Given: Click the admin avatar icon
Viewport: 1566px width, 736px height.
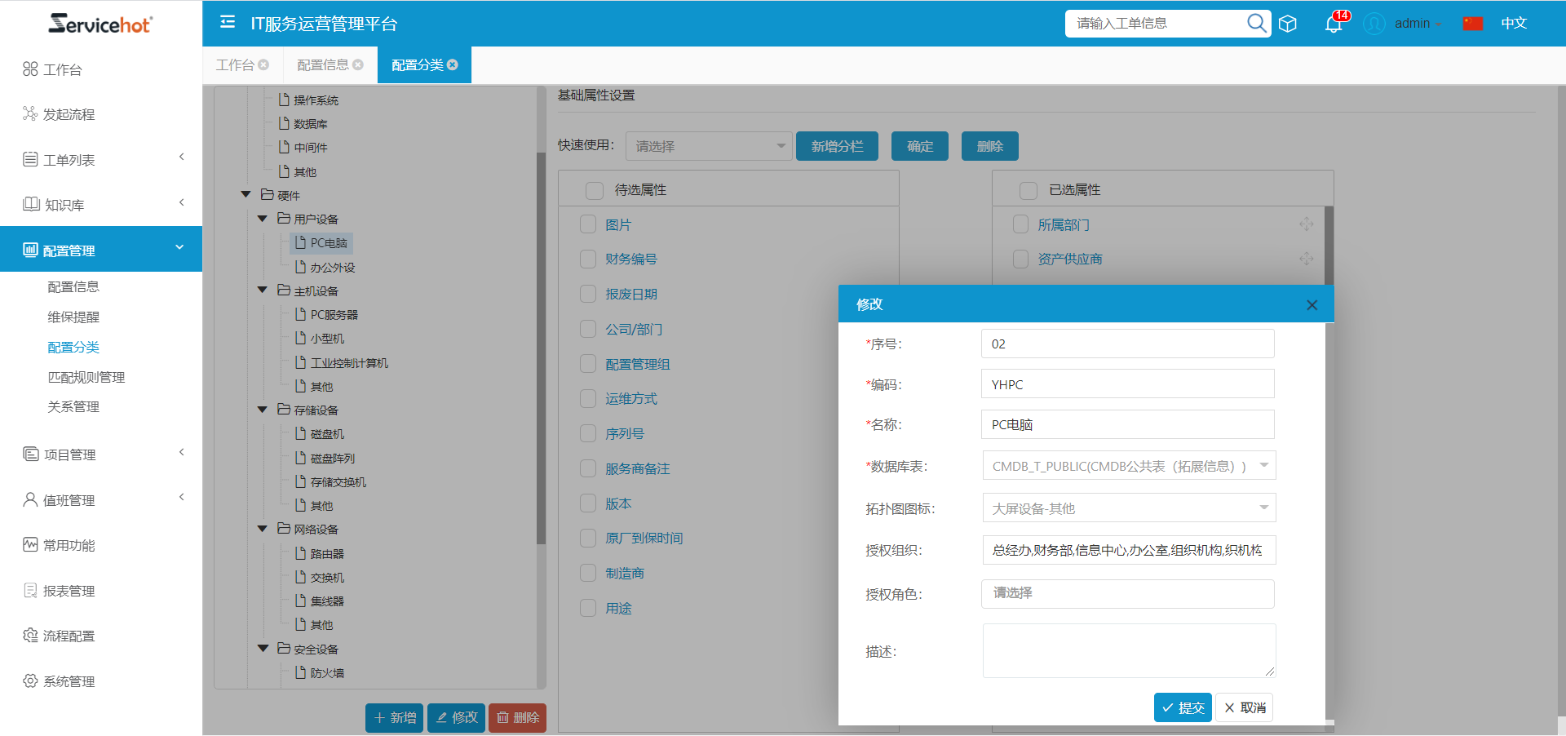Looking at the screenshot, I should click(x=1373, y=24).
